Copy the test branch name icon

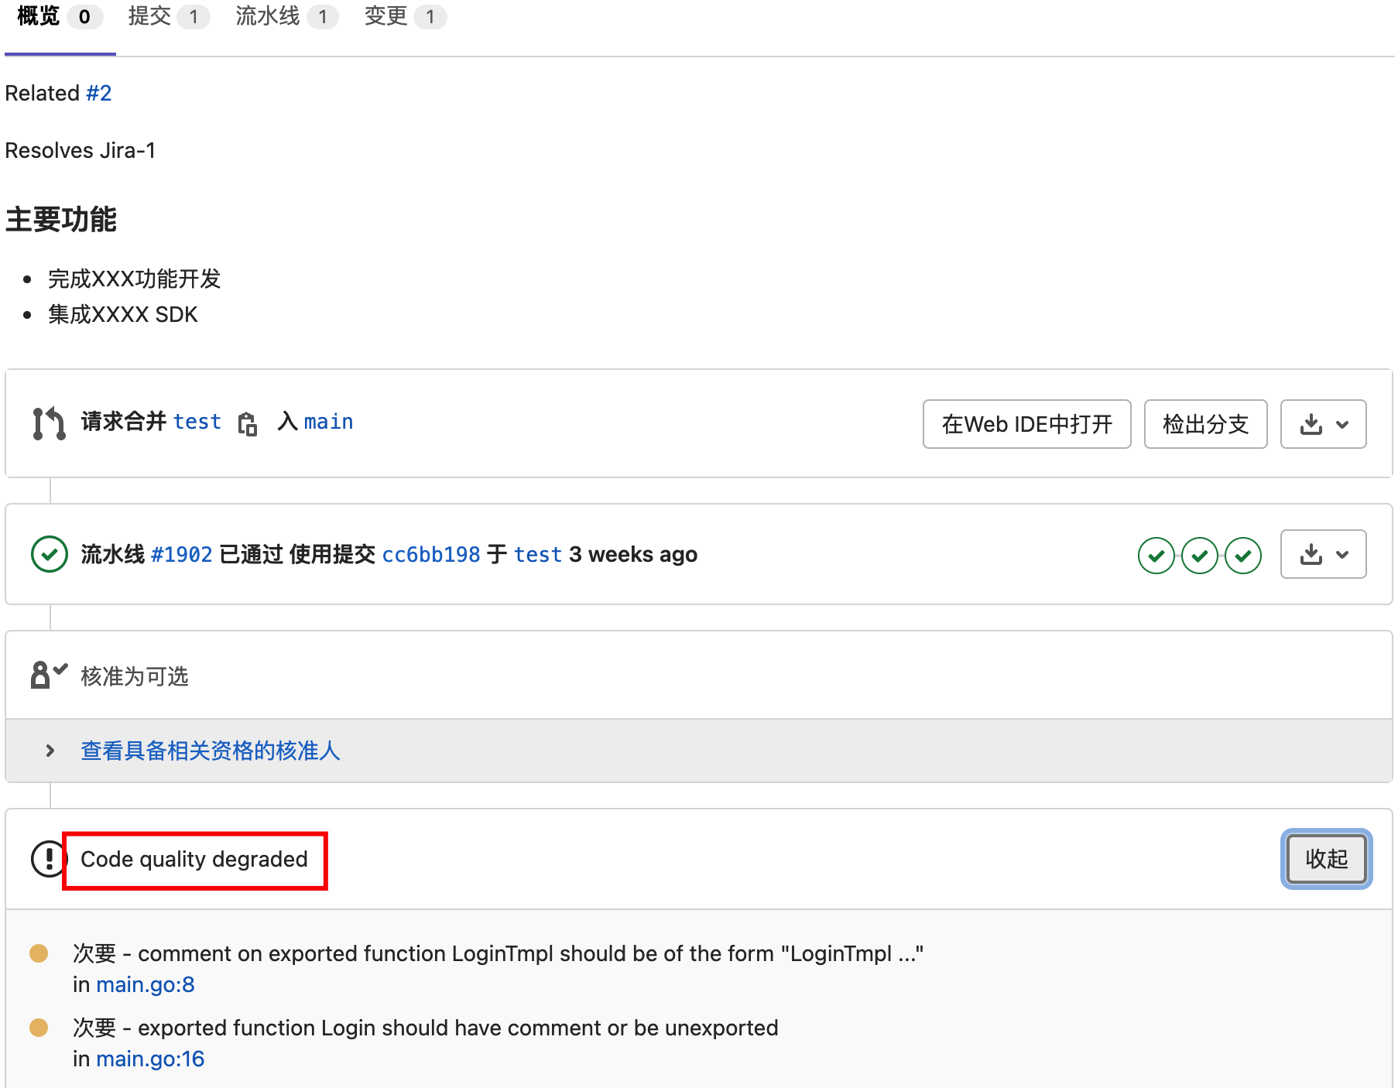[x=248, y=423]
